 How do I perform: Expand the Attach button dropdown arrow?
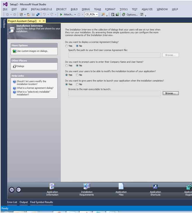point(75,15)
